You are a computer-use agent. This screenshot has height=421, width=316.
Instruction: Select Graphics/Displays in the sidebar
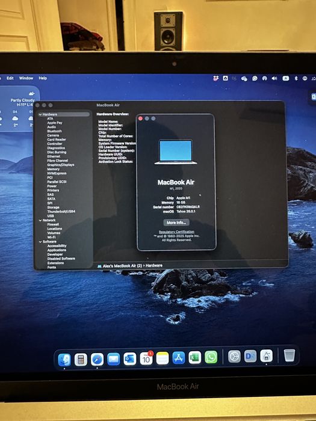[x=61, y=165]
